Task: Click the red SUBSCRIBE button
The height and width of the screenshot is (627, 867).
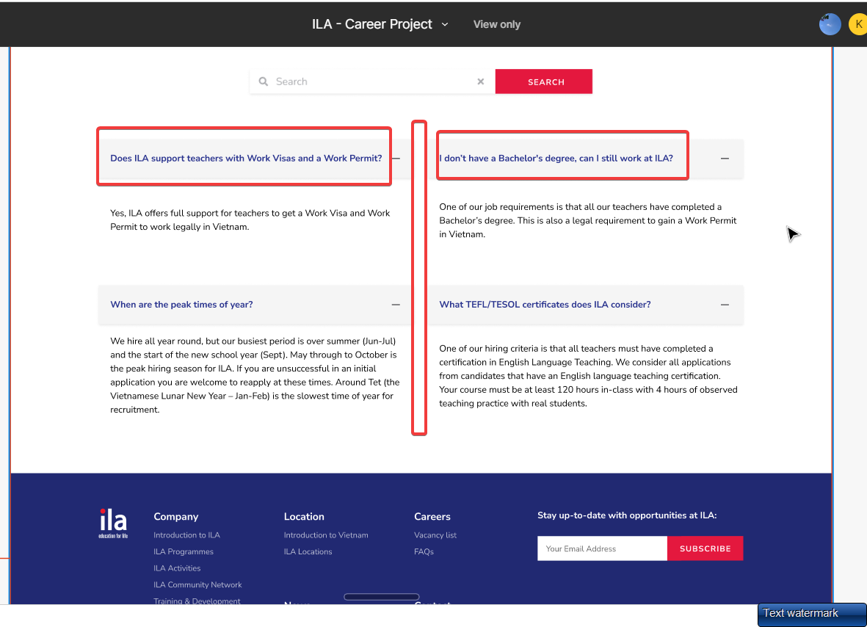Action: (x=705, y=548)
